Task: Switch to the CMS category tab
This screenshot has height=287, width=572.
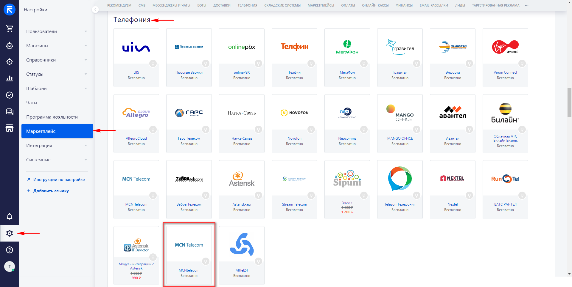Action: pyautogui.click(x=142, y=5)
